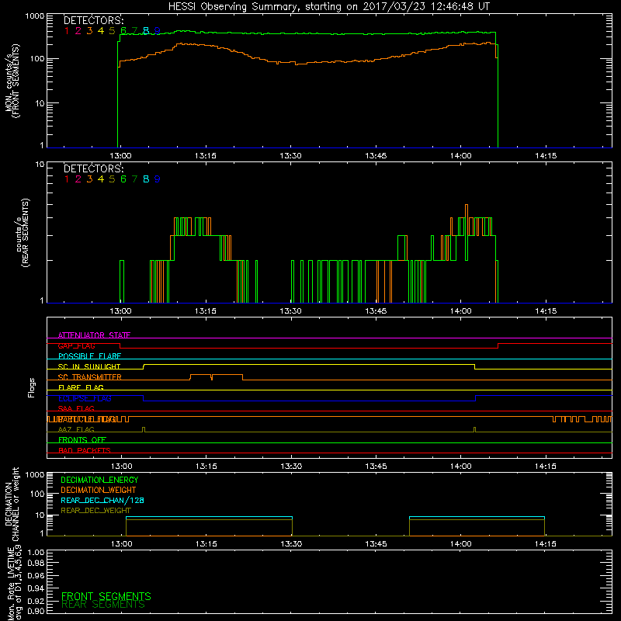Click the ATTENUATOR_STATE flag label

tap(94, 335)
